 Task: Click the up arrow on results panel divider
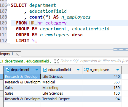point(118,50)
